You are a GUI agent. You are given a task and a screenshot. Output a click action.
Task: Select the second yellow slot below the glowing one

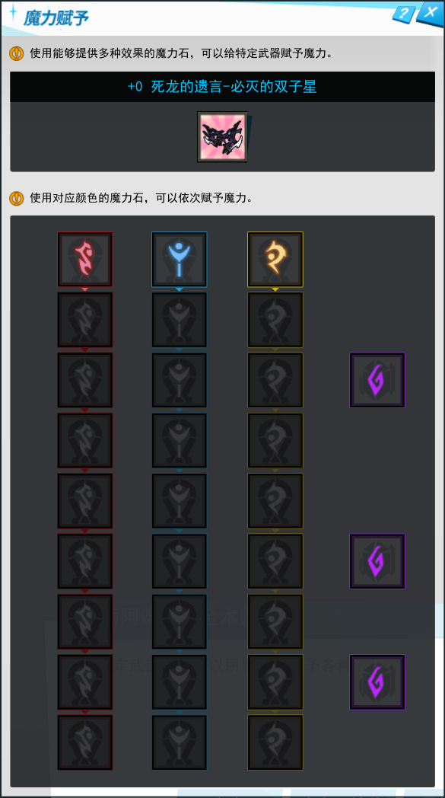[x=275, y=380]
